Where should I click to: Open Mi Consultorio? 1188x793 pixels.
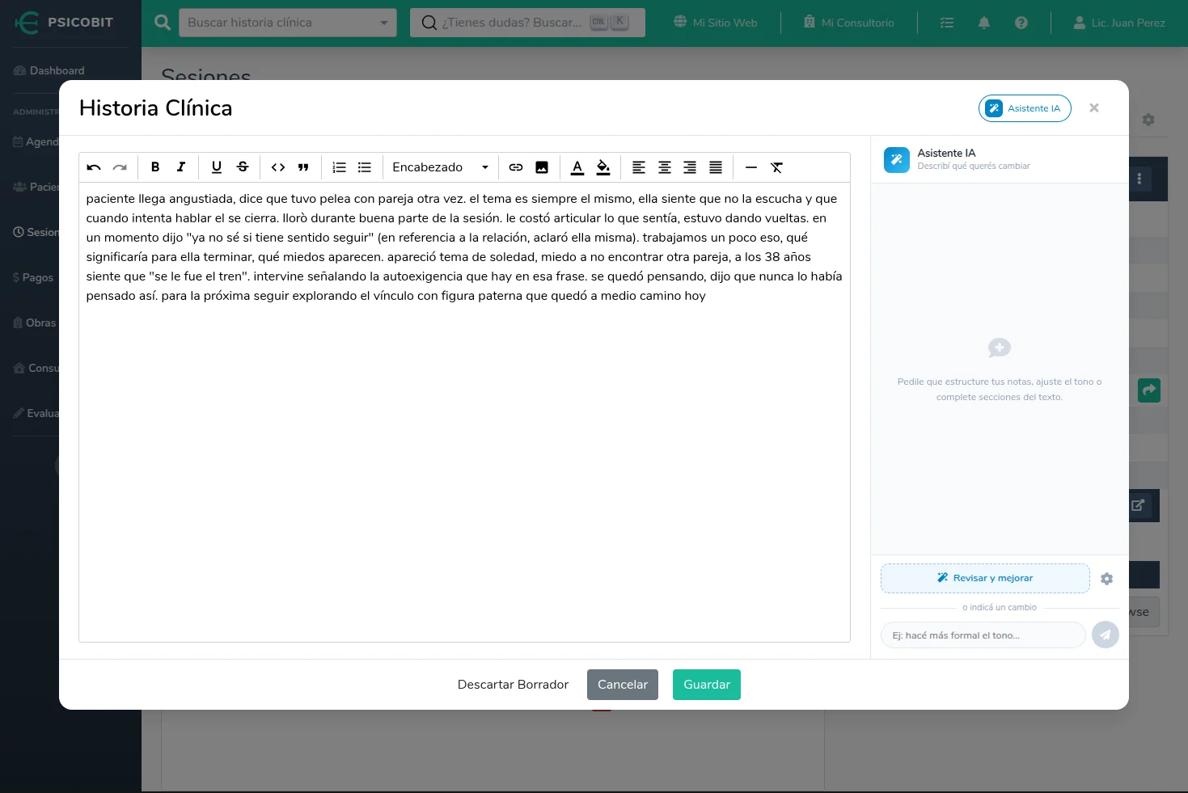click(x=849, y=23)
